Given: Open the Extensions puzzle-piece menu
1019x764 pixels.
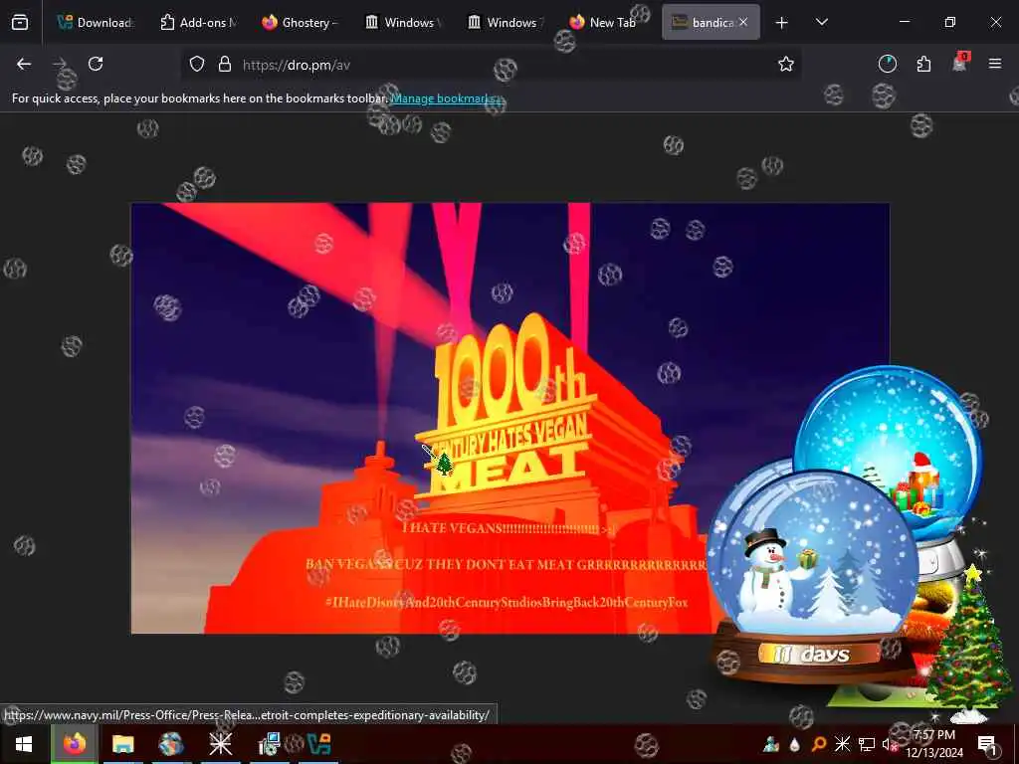Looking at the screenshot, I should [x=923, y=64].
